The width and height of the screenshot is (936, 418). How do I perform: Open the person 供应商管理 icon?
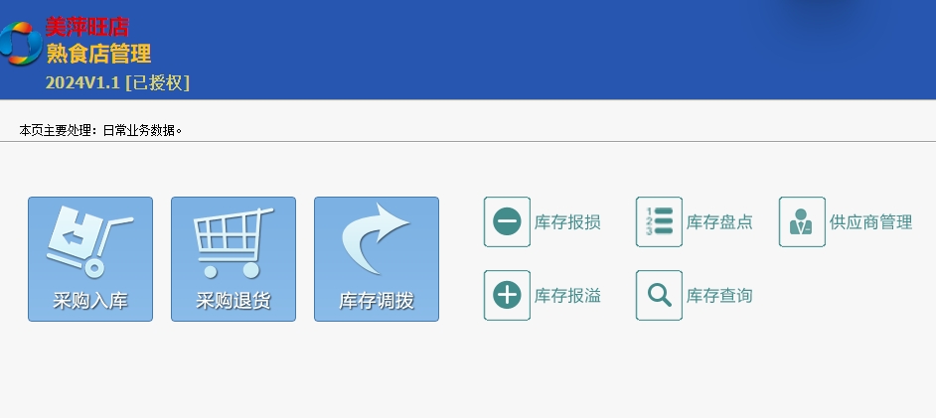point(802,221)
